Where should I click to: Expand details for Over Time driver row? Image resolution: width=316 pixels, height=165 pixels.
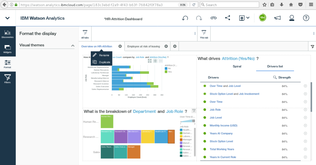coord(305,102)
